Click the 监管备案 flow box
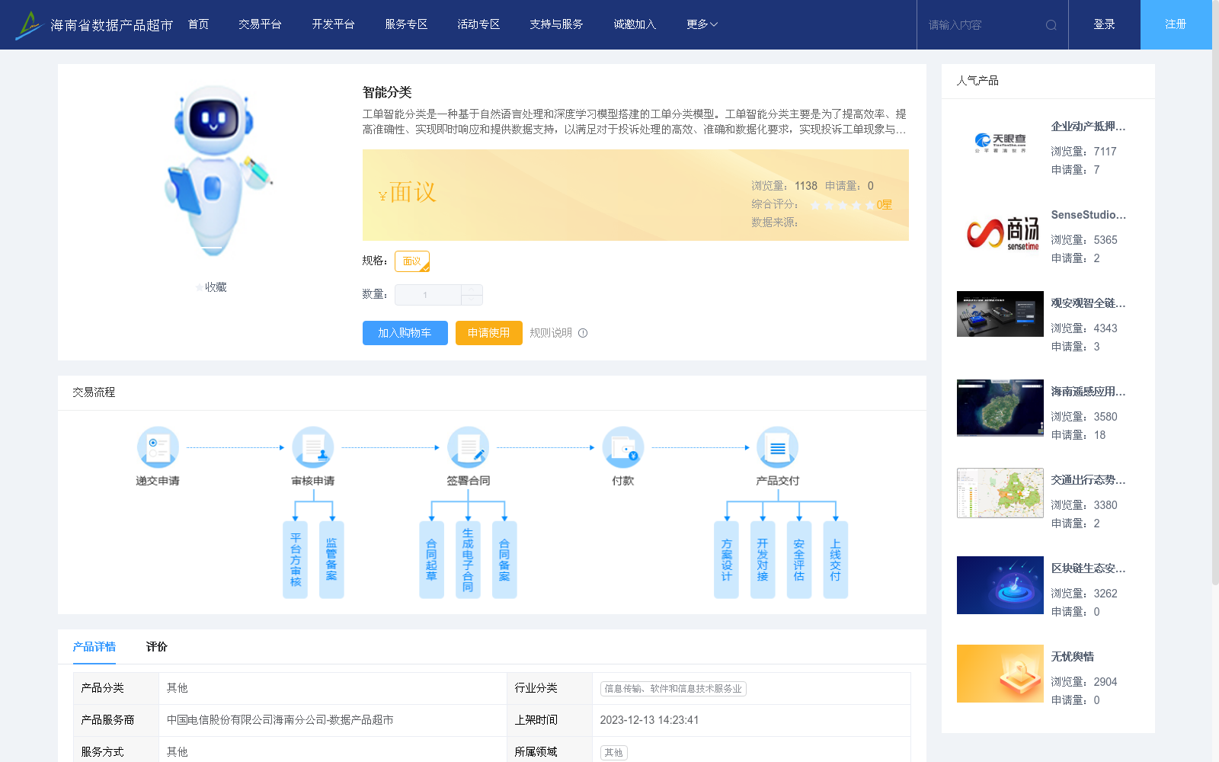Screen dimensions: 1219x762 [331, 559]
